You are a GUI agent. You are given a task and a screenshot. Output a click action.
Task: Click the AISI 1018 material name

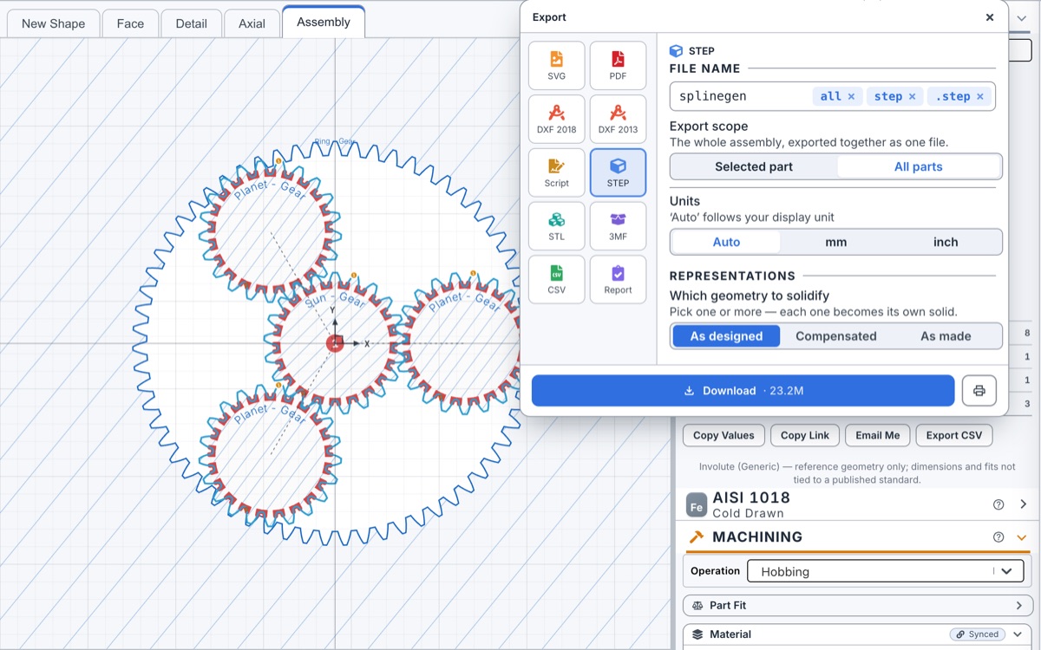click(751, 497)
